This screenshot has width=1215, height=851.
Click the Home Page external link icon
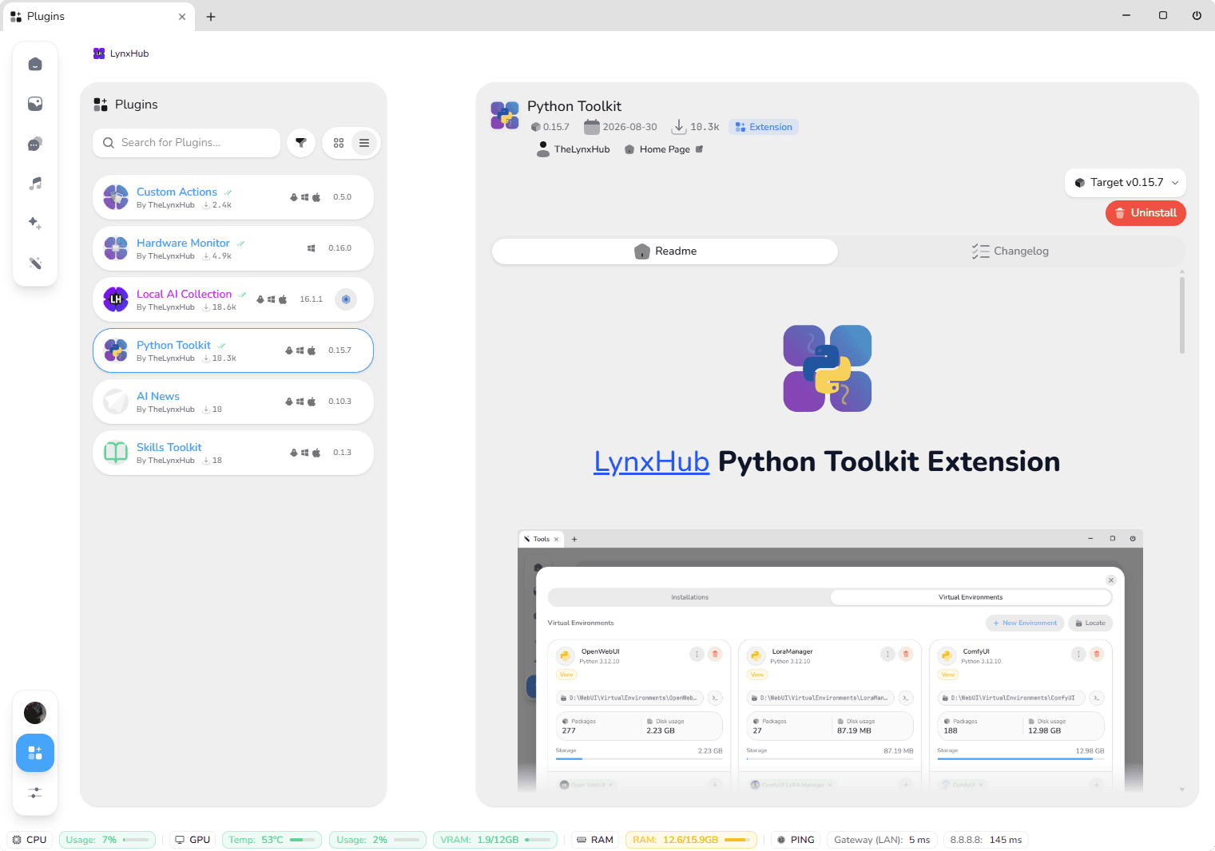[699, 149]
